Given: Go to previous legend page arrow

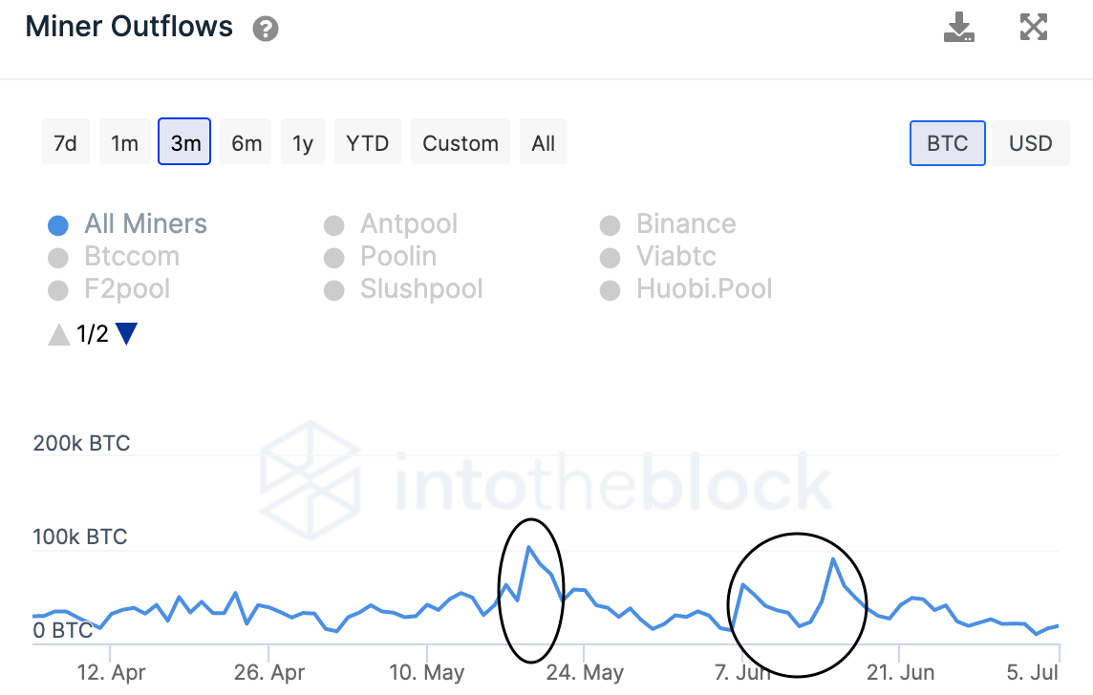Looking at the screenshot, I should click(x=59, y=334).
